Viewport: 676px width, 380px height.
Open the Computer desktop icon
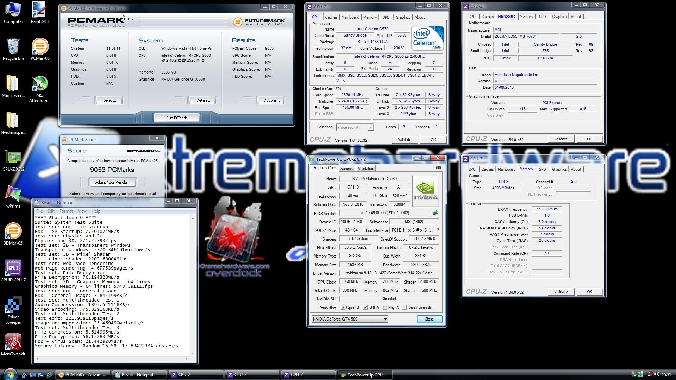tap(13, 12)
